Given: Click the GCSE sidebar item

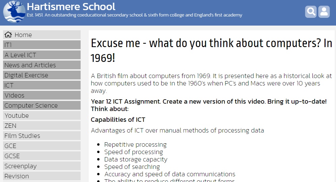Looking at the screenshot, I should 42,156.
